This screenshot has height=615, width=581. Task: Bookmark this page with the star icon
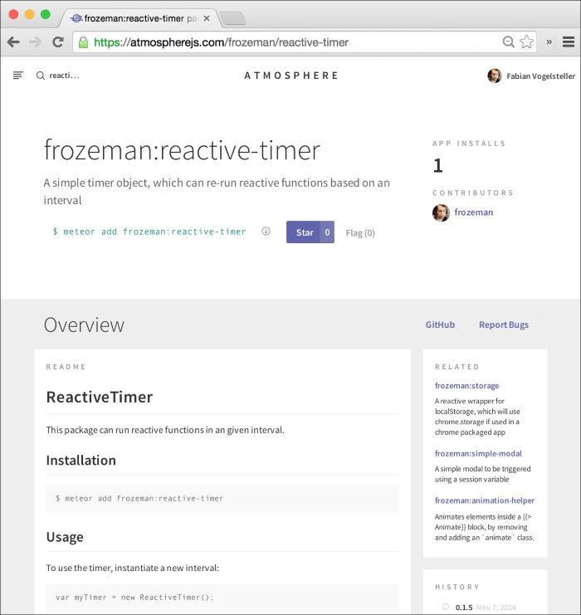[x=526, y=41]
